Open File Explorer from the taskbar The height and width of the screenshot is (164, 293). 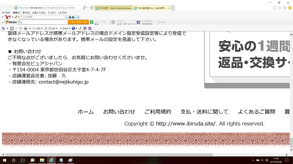(42, 160)
